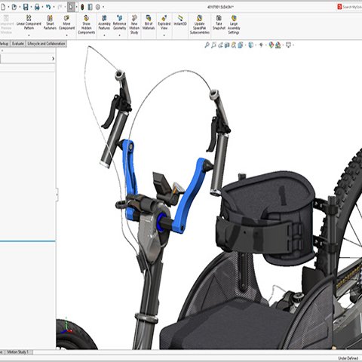Create a new document with the New icon
The width and height of the screenshot is (362, 362).
2,7
